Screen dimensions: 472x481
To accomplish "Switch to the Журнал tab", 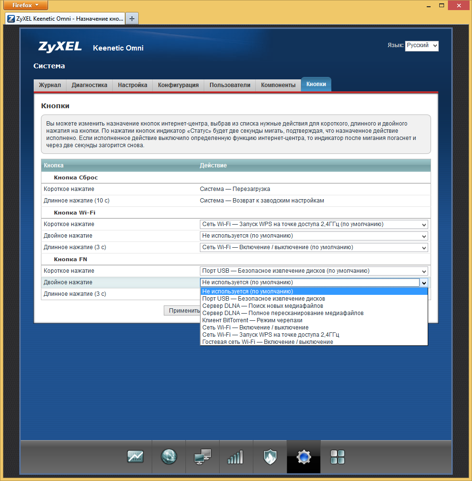I will coord(50,85).
